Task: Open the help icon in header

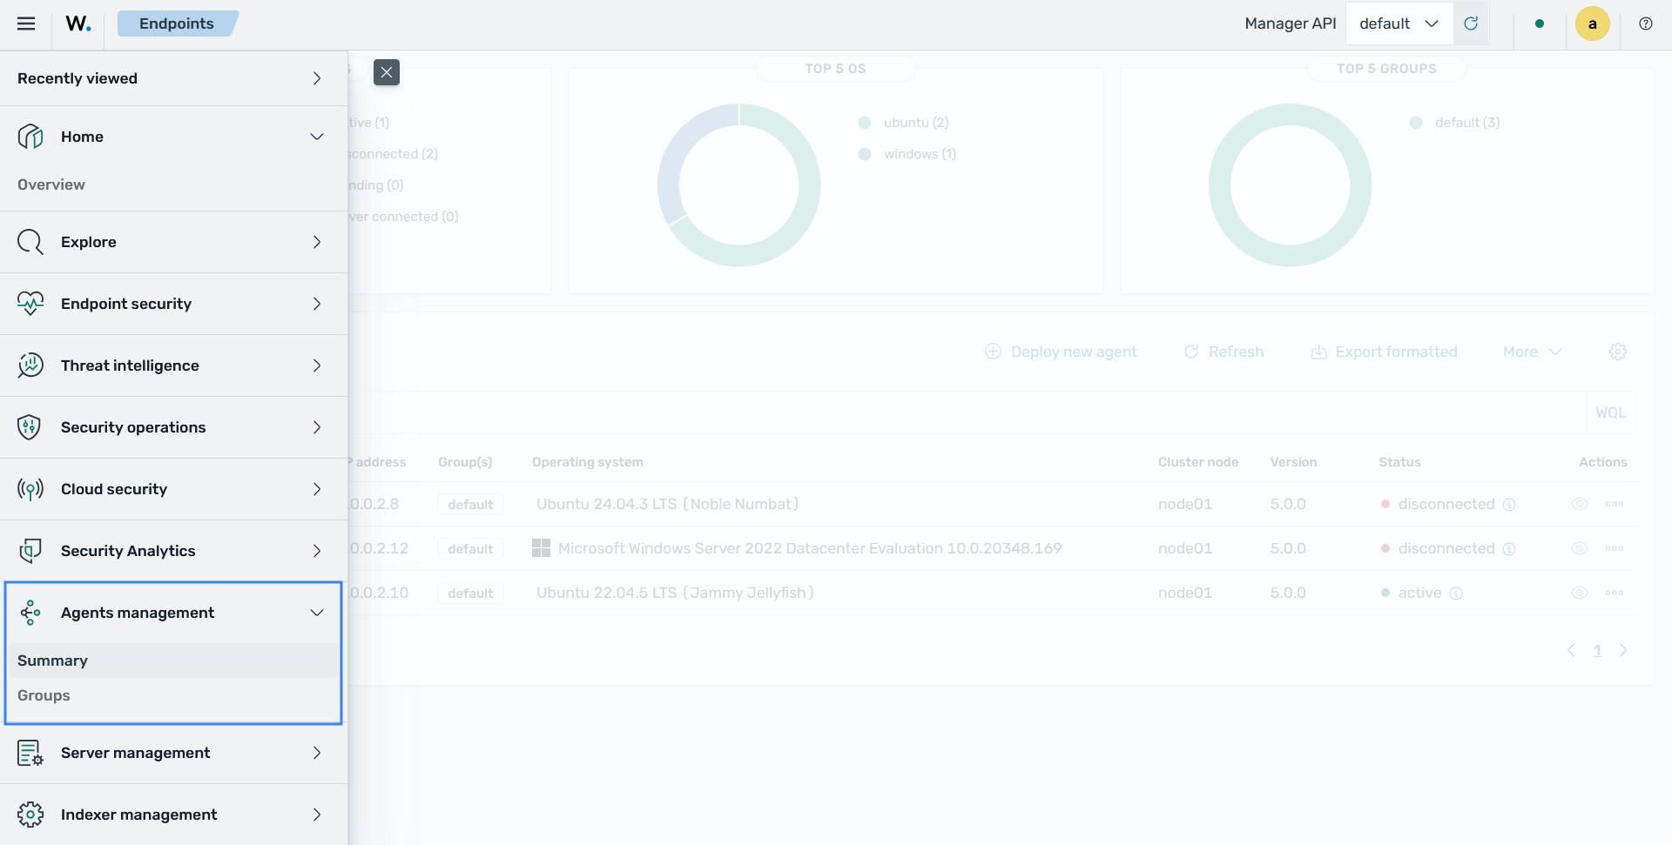Action: click(x=1646, y=23)
